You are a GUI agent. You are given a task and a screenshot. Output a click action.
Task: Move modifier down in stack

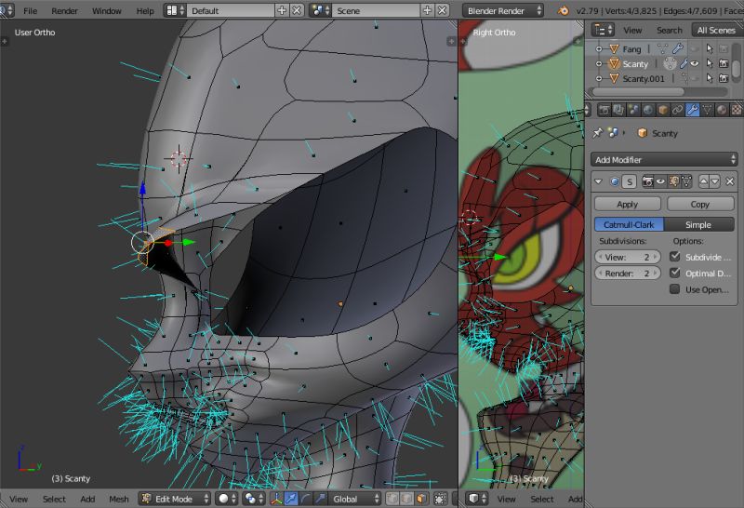pyautogui.click(x=714, y=181)
